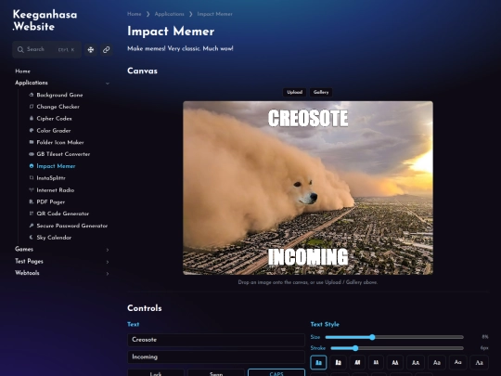The width and height of the screenshot is (501, 376).
Task: Click the bottom text field containing Incoming
Action: coord(216,357)
